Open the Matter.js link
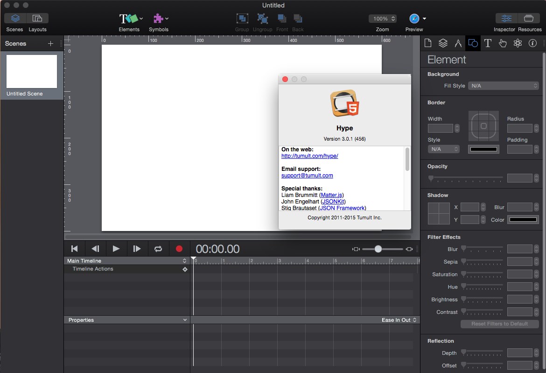Image resolution: width=546 pixels, height=373 pixels. 331,195
